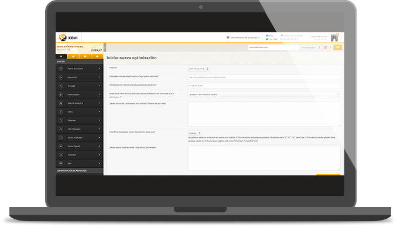Viewport: 397px width, 227px height.
Task: Open the Estándar stop words filter dropdown
Action: coord(194,133)
